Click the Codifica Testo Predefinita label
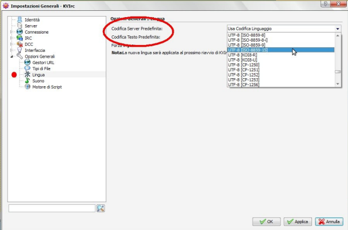This screenshot has width=348, height=230. pos(136,37)
